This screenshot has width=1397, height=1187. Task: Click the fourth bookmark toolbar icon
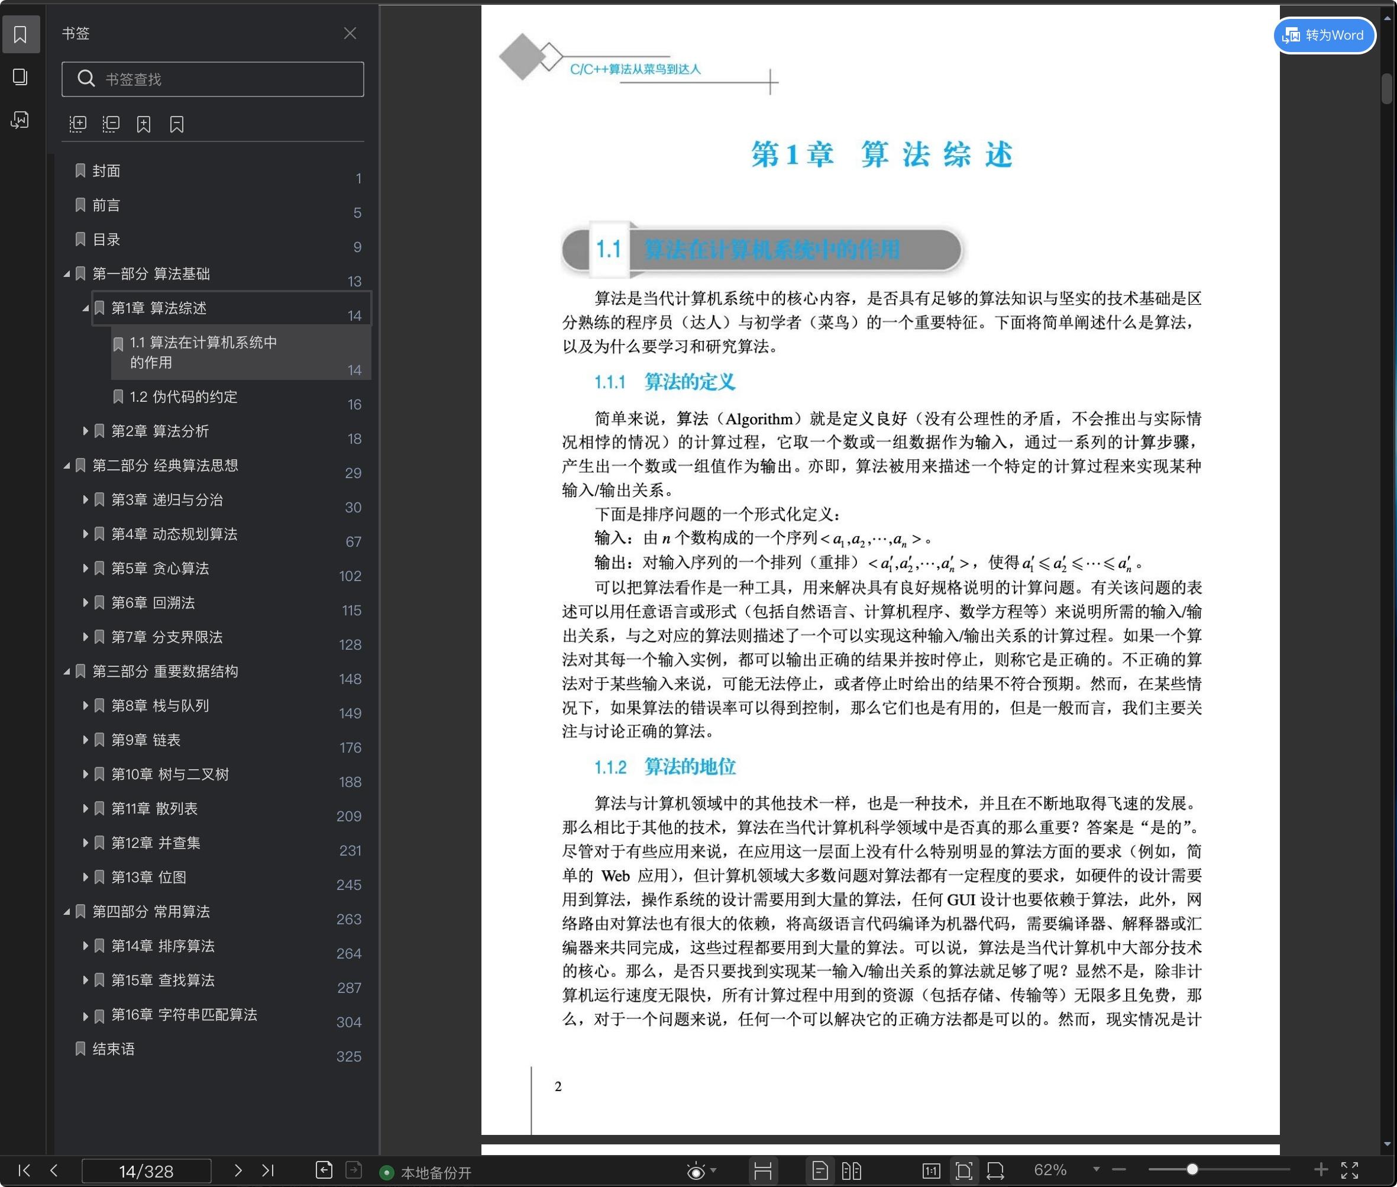[x=177, y=124]
